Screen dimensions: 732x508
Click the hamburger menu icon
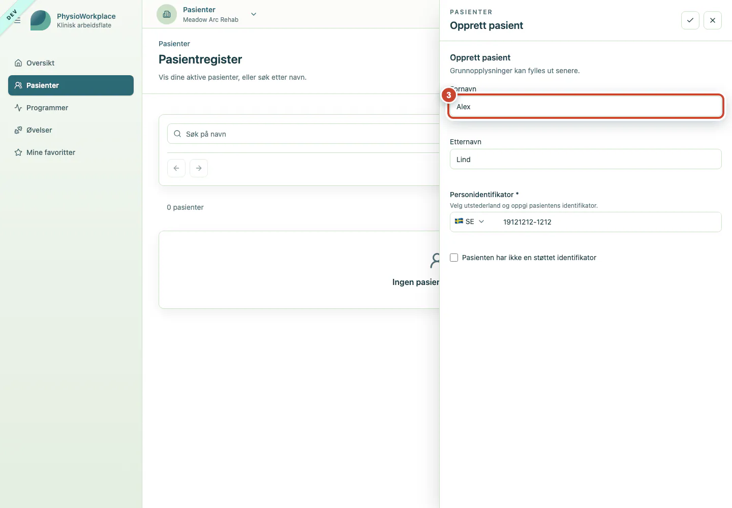[x=17, y=20]
